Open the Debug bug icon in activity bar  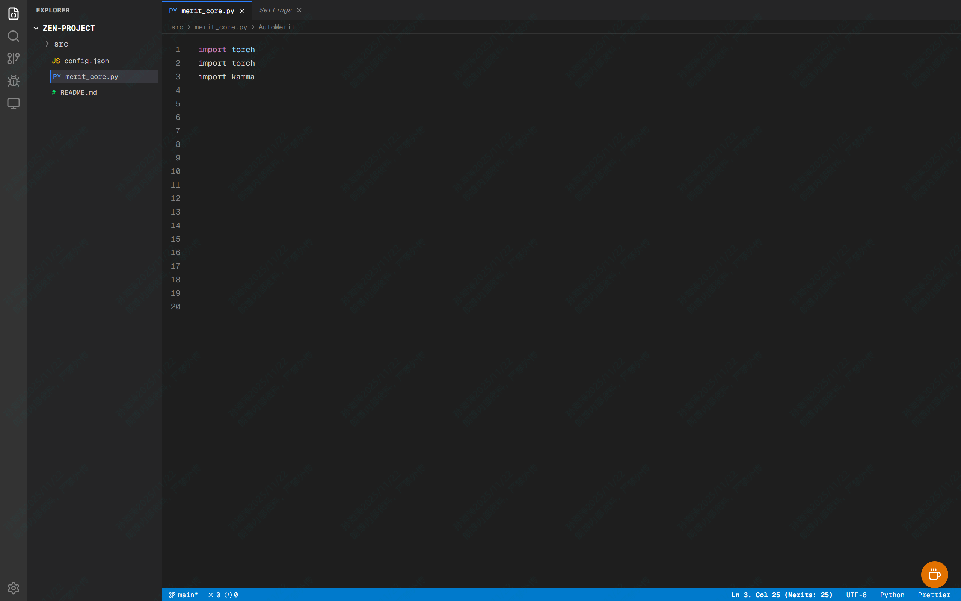click(14, 81)
